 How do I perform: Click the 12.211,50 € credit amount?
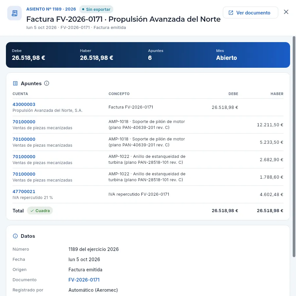click(x=270, y=125)
